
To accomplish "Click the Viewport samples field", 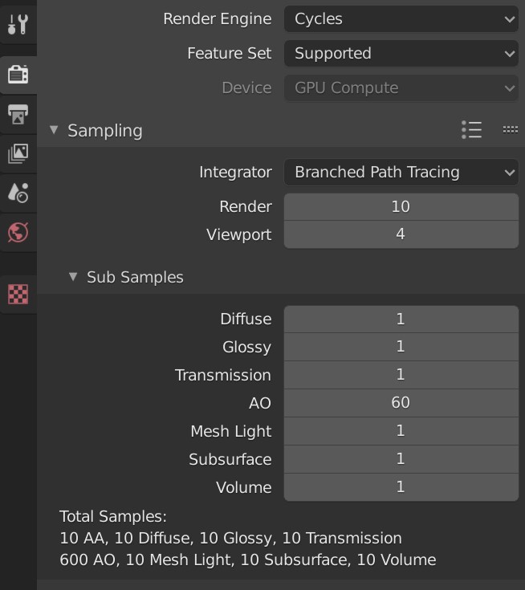I will click(401, 234).
